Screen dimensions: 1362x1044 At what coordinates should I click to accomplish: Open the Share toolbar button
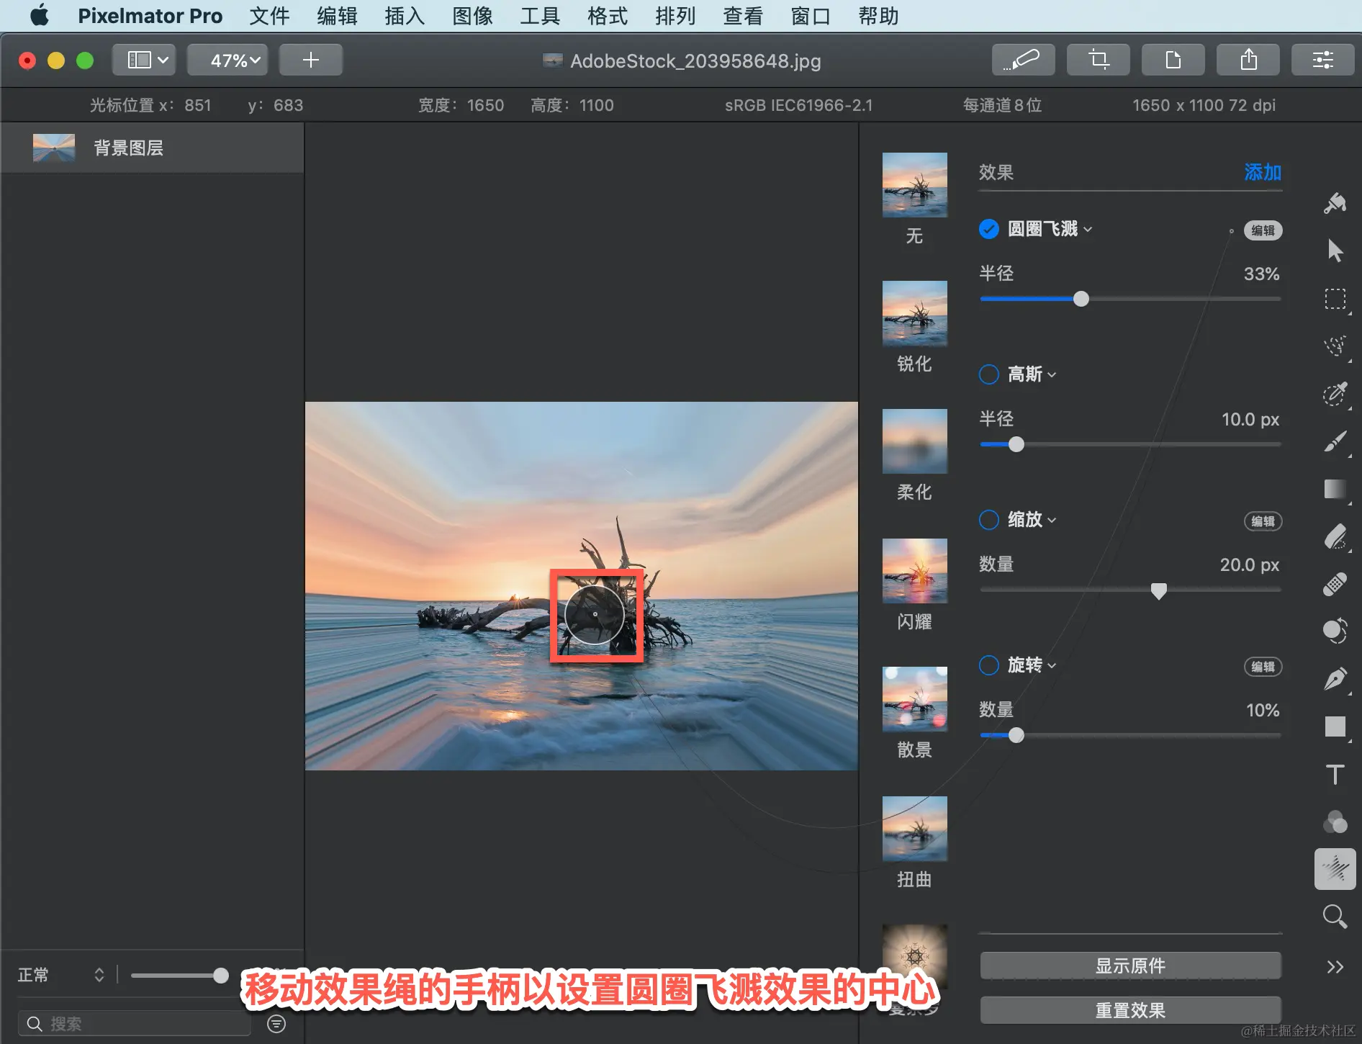[x=1248, y=60]
